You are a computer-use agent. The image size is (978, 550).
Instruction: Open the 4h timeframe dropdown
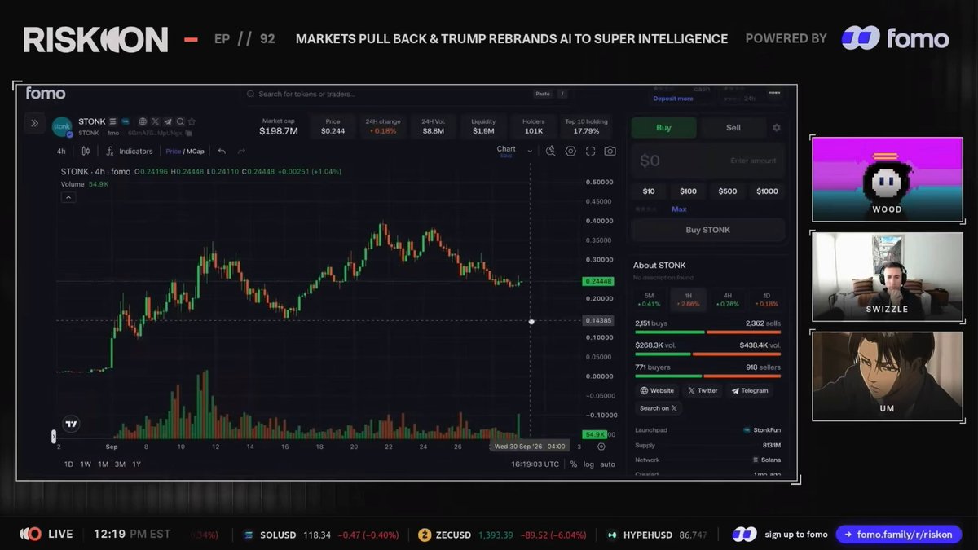pyautogui.click(x=61, y=151)
